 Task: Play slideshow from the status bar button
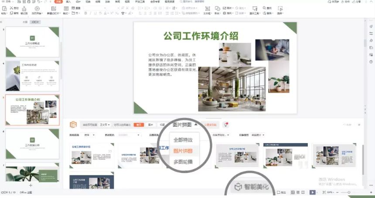tap(312, 192)
